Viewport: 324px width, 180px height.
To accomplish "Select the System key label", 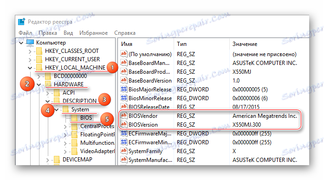I will pyautogui.click(x=80, y=109).
